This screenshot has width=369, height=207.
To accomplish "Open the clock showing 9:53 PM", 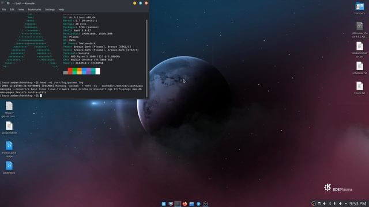I will 357,204.
